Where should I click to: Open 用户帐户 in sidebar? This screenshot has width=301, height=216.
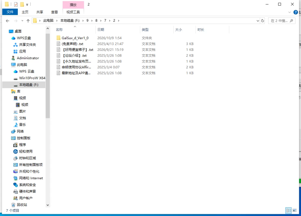(x=26, y=198)
